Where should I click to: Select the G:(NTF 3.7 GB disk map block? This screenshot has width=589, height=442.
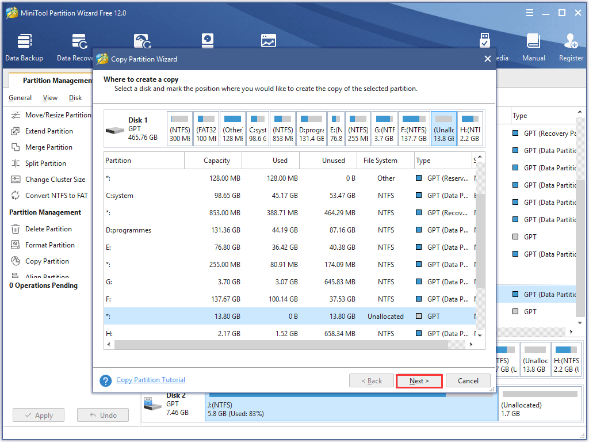(384, 129)
